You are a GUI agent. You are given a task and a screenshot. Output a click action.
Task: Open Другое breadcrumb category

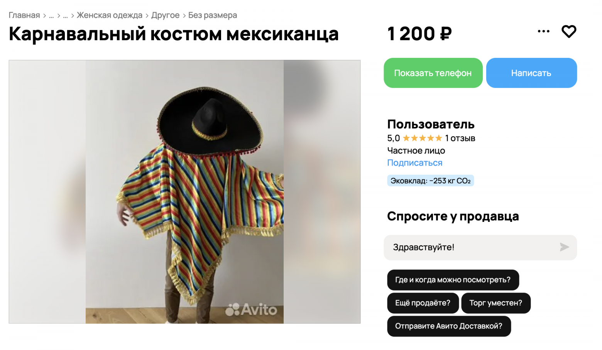point(165,15)
